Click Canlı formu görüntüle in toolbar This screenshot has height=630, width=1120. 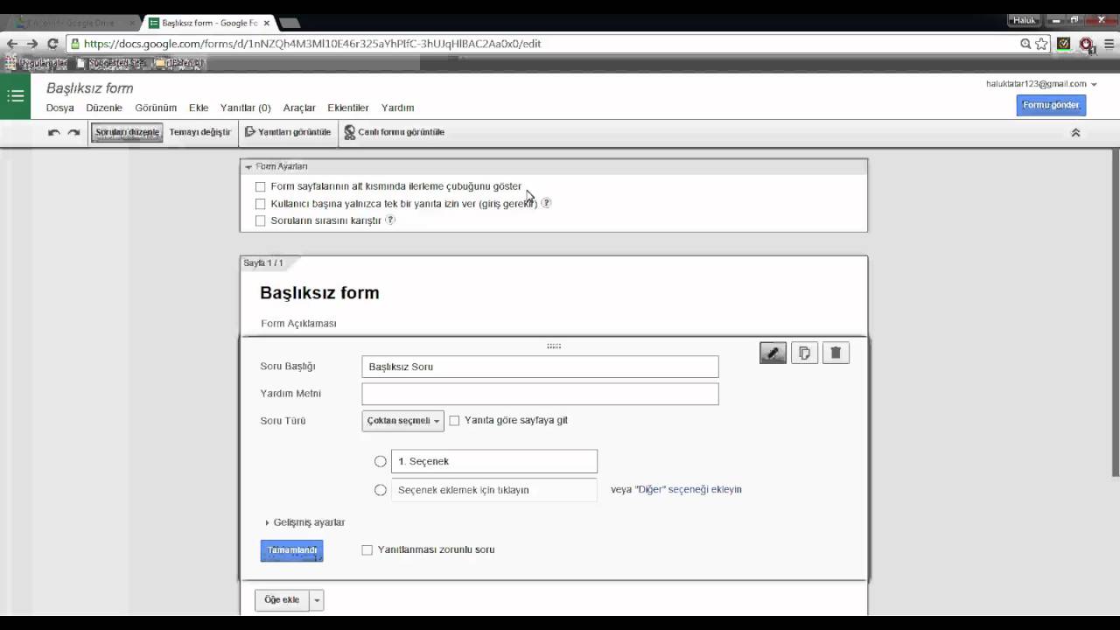point(395,132)
